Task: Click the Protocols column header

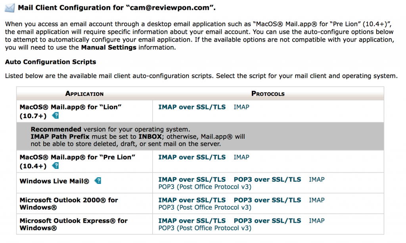Action: 268,94
